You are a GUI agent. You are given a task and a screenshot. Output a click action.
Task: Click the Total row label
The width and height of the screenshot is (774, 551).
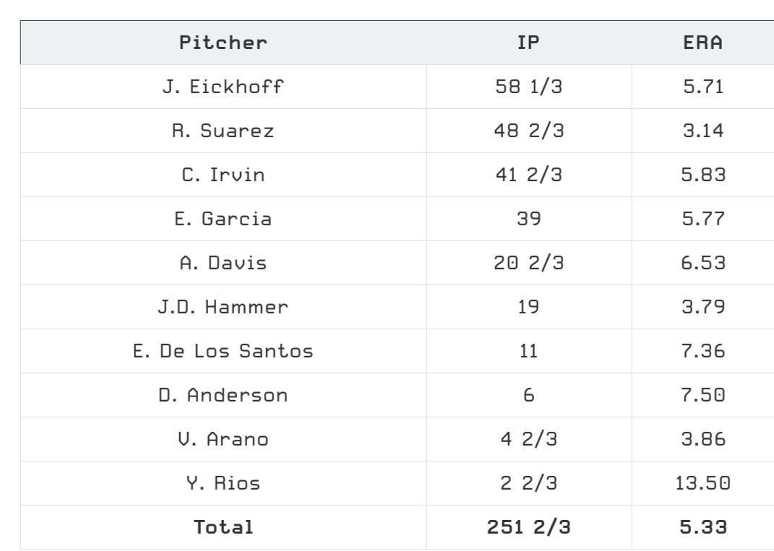pos(223,527)
